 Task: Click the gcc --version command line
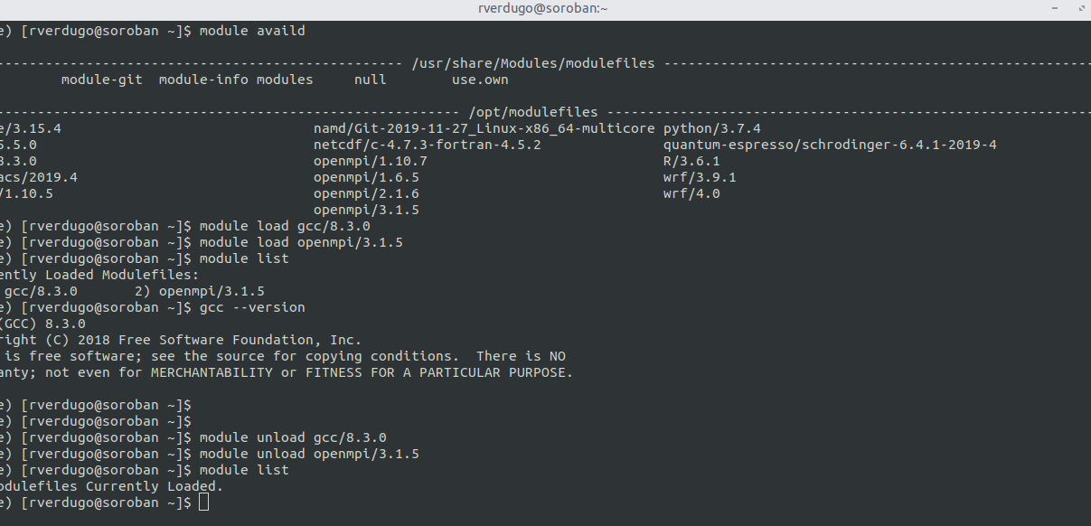(253, 306)
